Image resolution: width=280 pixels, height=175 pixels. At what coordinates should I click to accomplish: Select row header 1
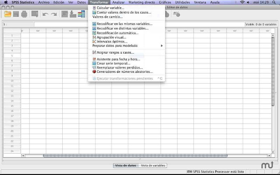(x=12, y=35)
